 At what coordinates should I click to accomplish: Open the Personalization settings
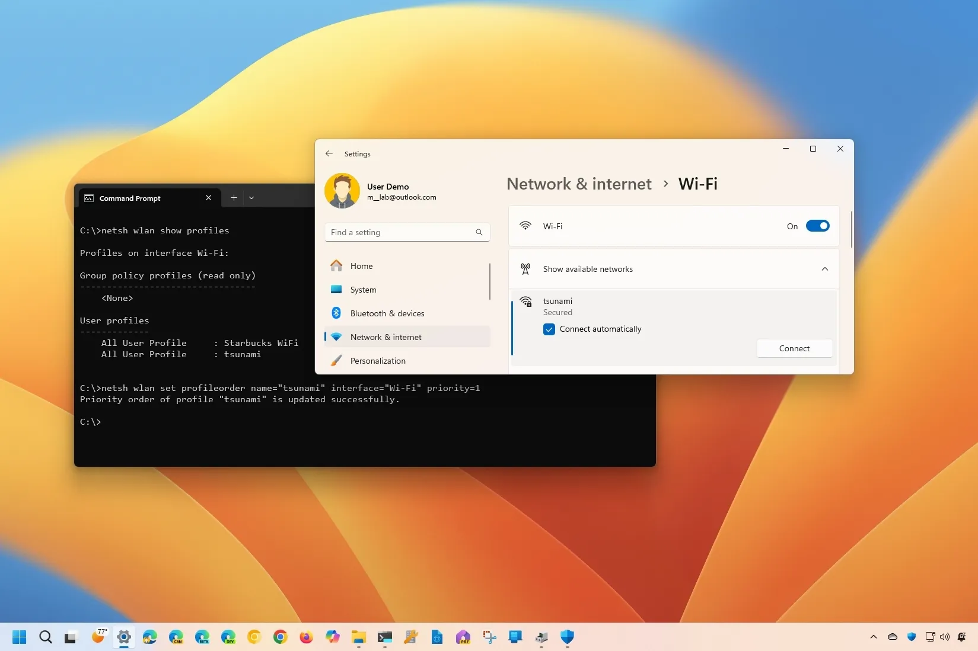pyautogui.click(x=378, y=360)
